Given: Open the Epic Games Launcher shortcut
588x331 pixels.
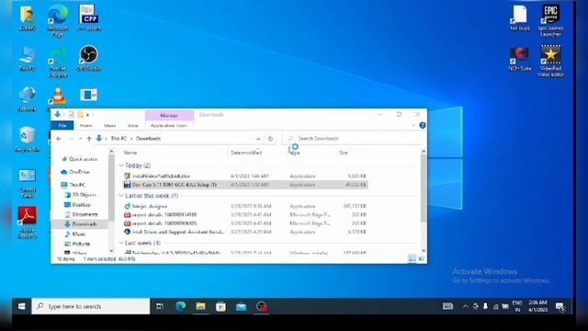Looking at the screenshot, I should (550, 20).
